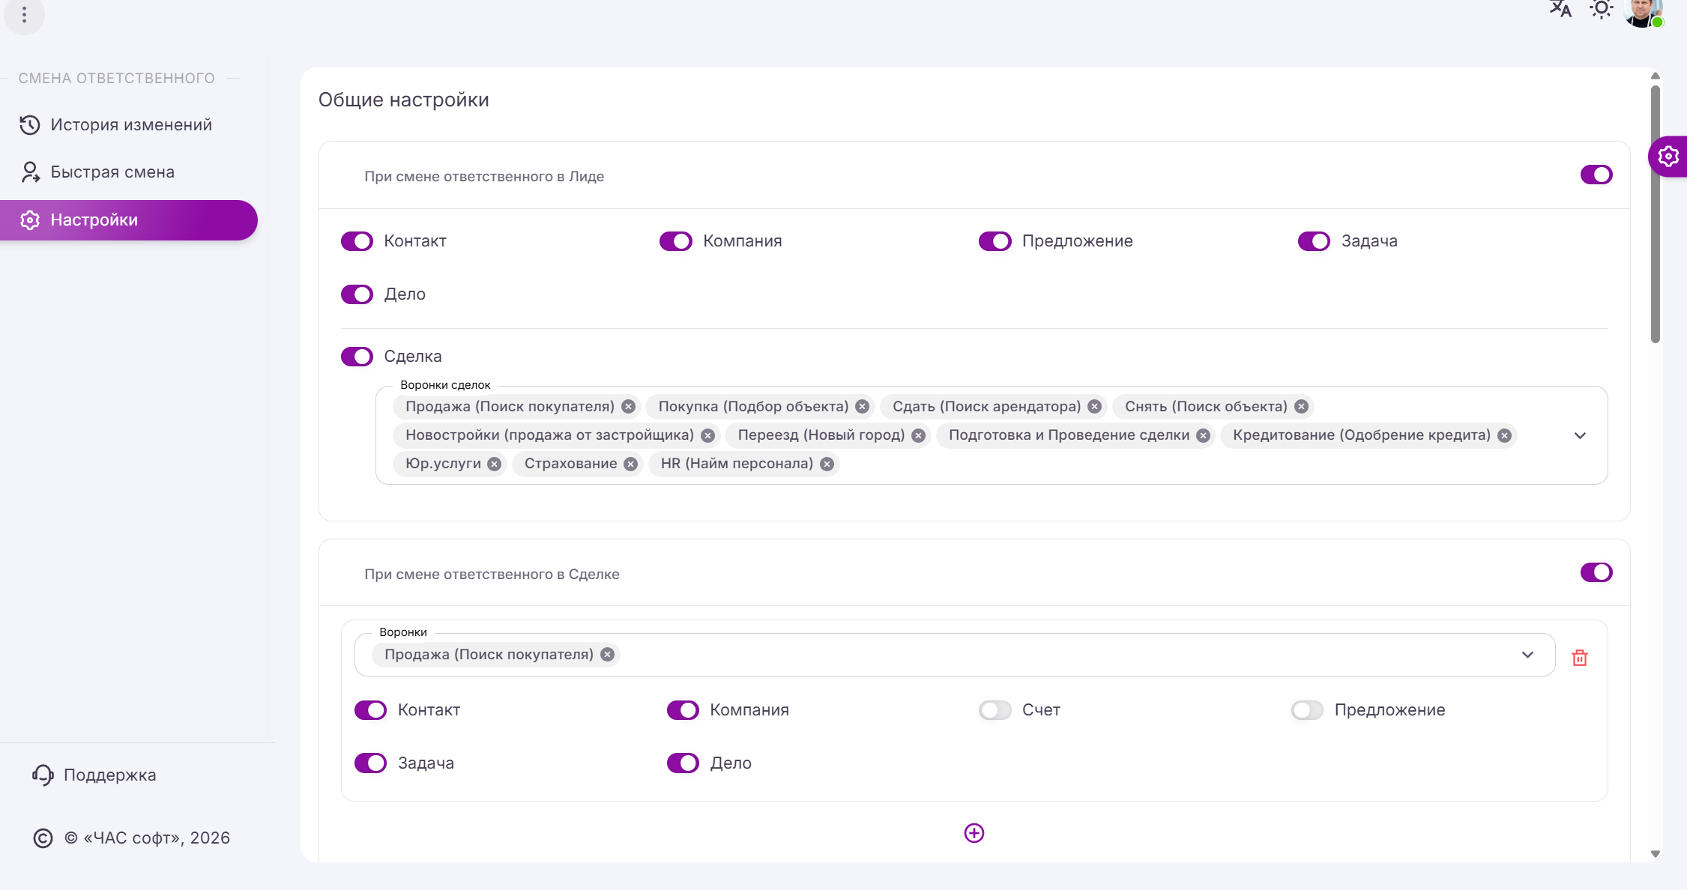Turn off При смене ответственного в Сделке

(x=1596, y=572)
